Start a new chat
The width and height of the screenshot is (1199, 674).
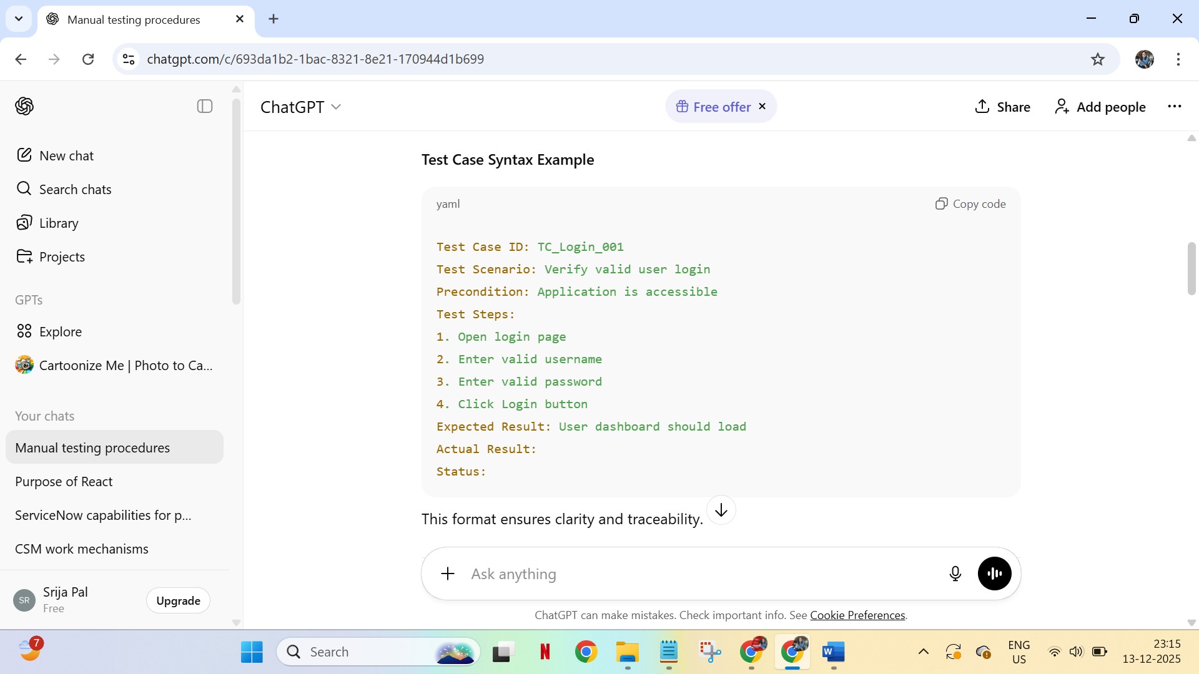tap(67, 155)
